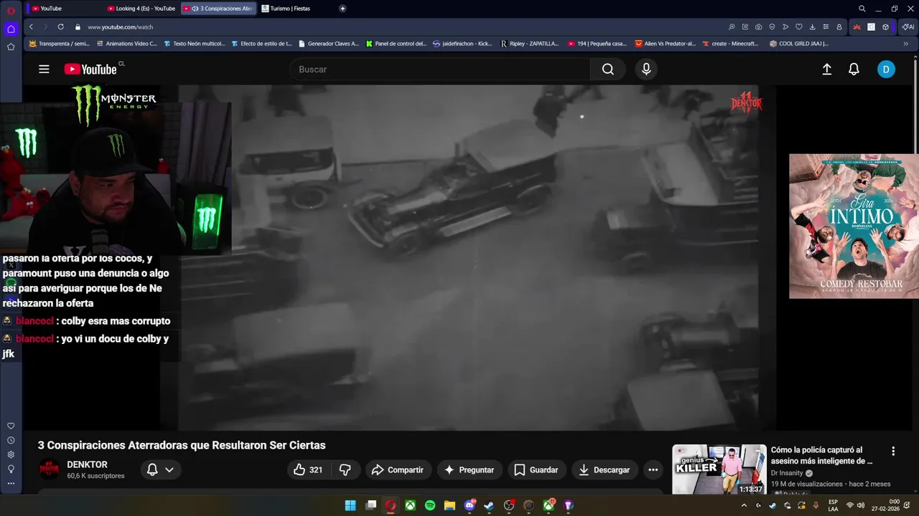Open Windows Start menu
The image size is (919, 516).
350,505
